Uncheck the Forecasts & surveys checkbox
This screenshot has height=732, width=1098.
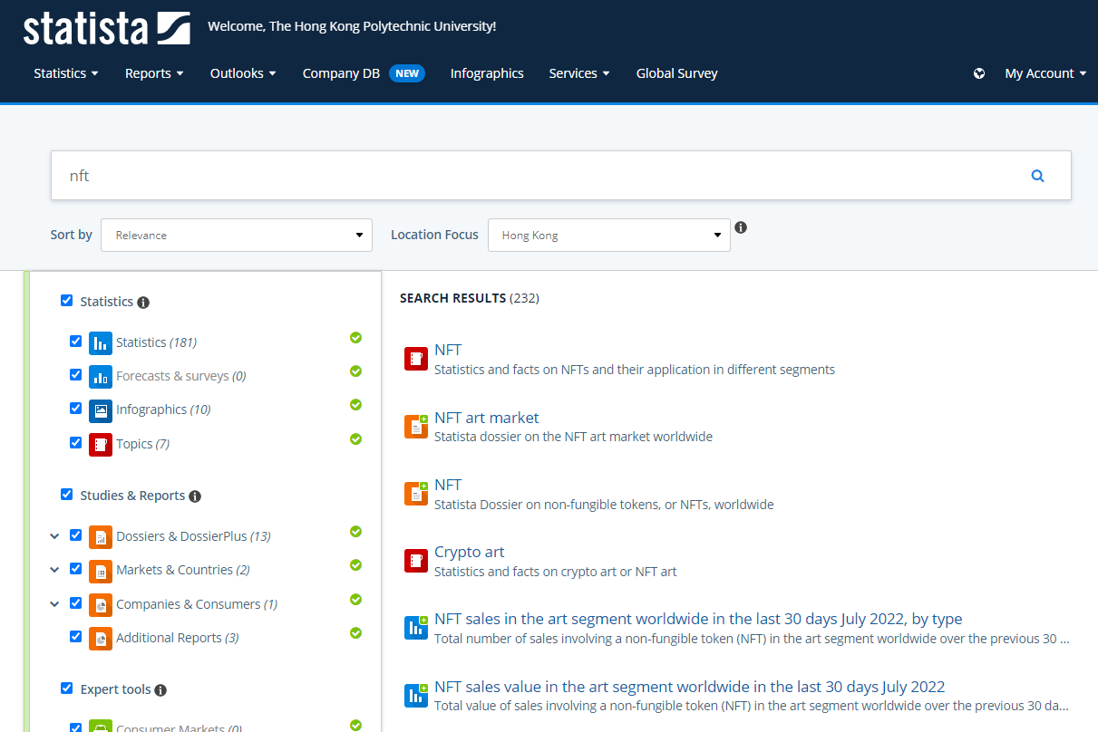pyautogui.click(x=75, y=375)
